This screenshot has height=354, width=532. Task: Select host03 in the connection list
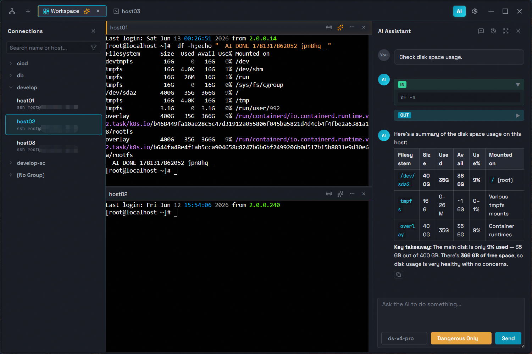coord(54,146)
